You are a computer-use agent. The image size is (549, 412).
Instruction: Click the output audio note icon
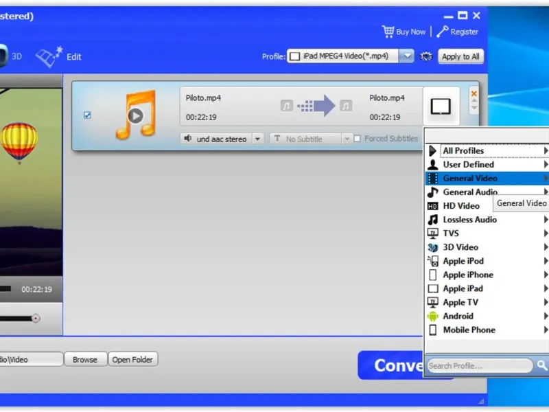pyautogui.click(x=346, y=106)
